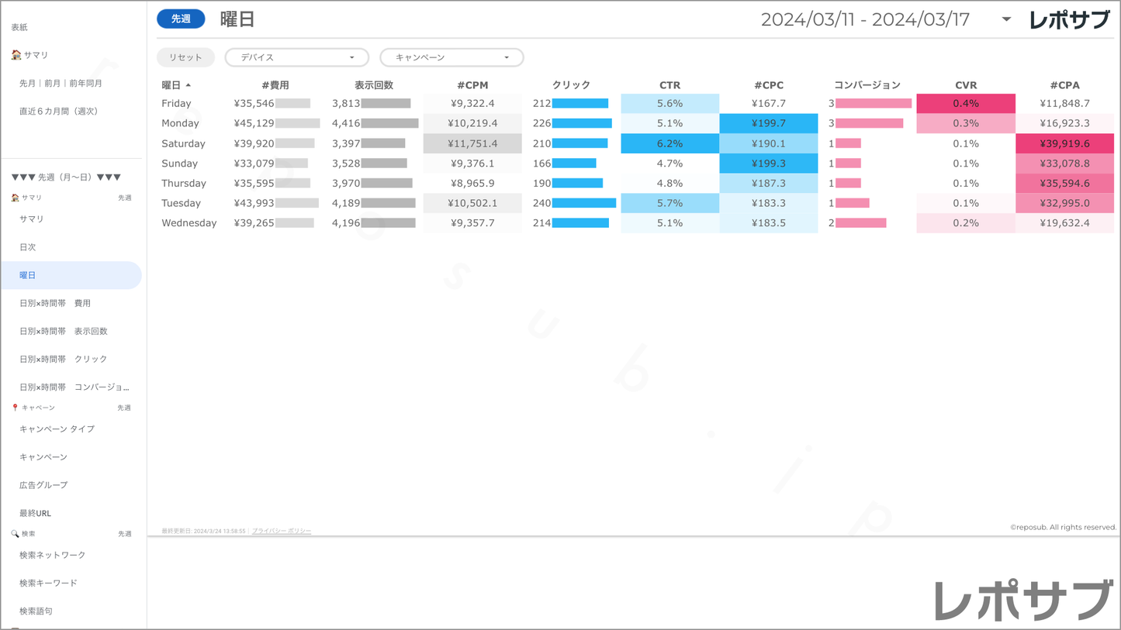Click the sort arrow next to 曜日 header

click(189, 85)
